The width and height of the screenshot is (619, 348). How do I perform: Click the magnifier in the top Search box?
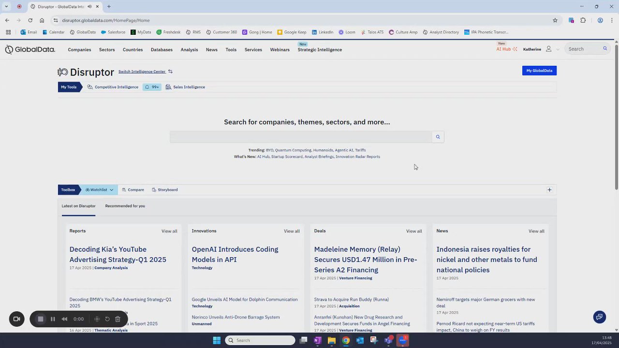604,49
